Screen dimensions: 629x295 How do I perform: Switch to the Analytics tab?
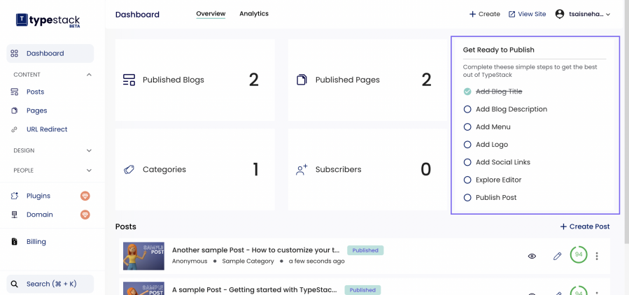click(254, 14)
